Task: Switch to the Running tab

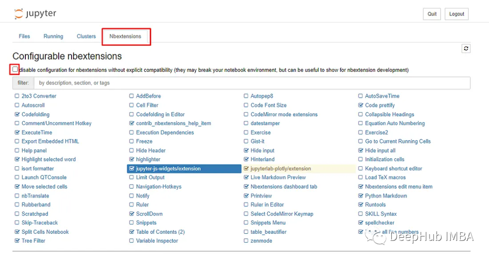Action: [x=53, y=36]
